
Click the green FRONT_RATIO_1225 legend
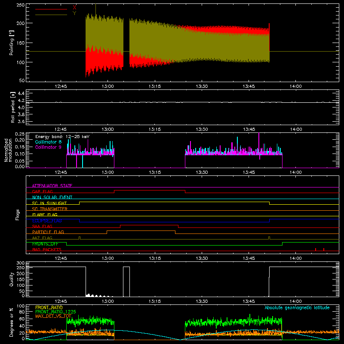pos(56,312)
